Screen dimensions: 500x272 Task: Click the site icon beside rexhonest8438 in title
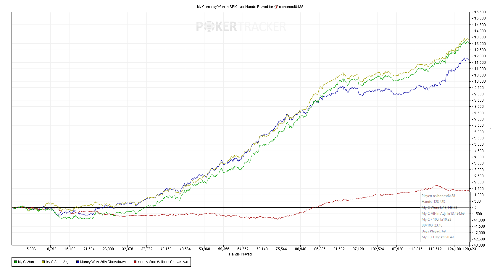[x=276, y=7]
